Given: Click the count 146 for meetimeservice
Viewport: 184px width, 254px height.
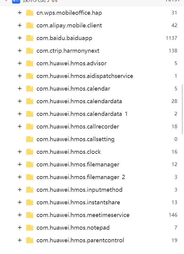Looking at the screenshot, I should tap(173, 215).
